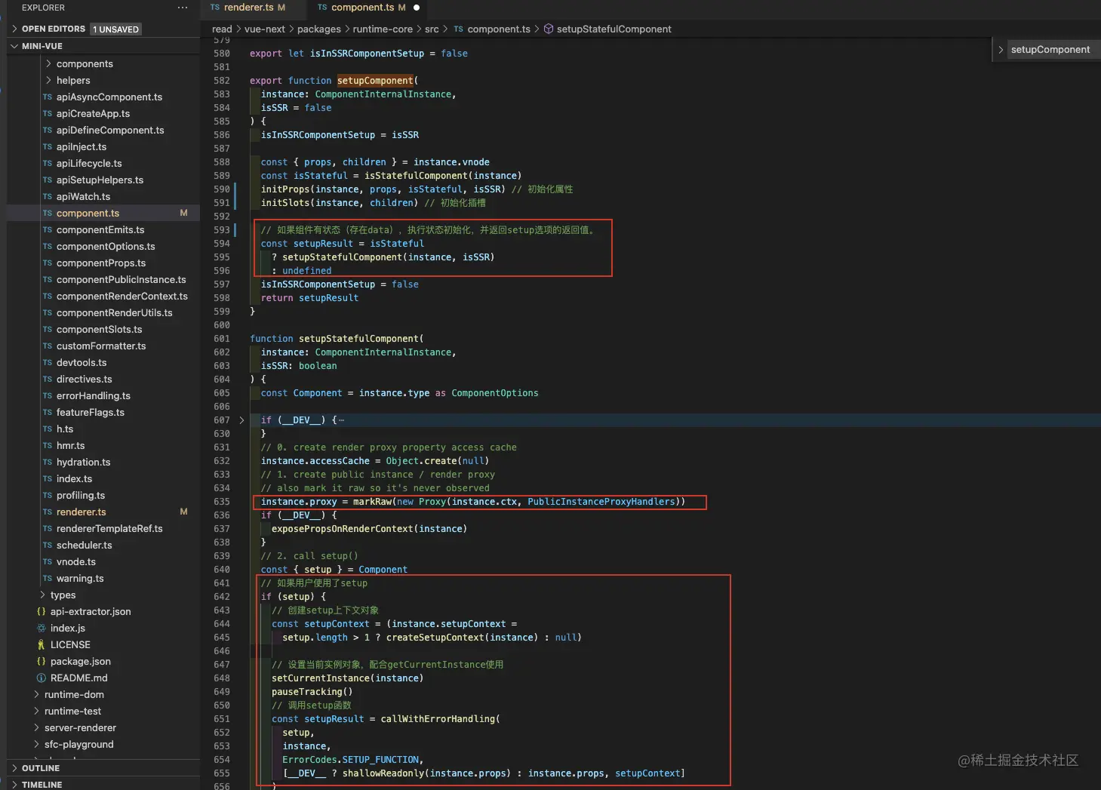1101x790 pixels.
Task: Click the unsaved dot on component.ts tab
Action: pyautogui.click(x=417, y=8)
